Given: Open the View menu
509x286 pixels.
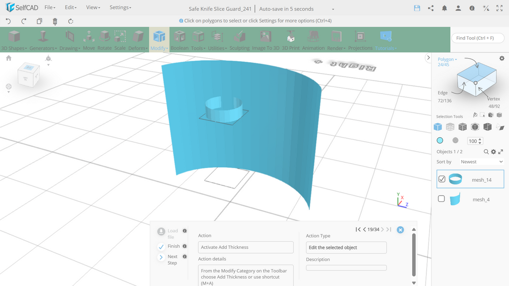Looking at the screenshot, I should coord(93,7).
